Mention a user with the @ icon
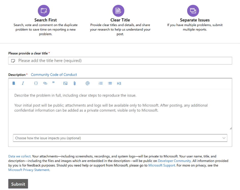240x190 pixels. coord(87,83)
